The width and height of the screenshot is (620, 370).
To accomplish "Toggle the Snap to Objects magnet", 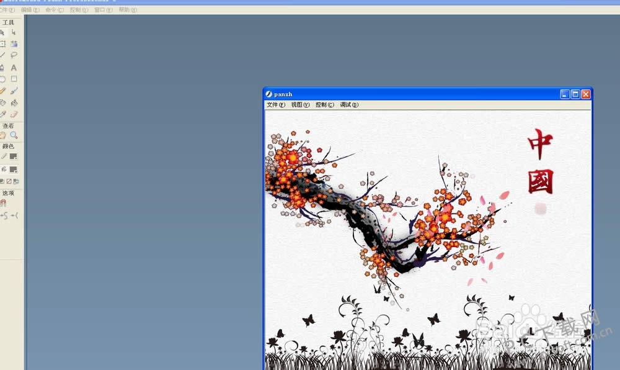I will click(x=2, y=202).
